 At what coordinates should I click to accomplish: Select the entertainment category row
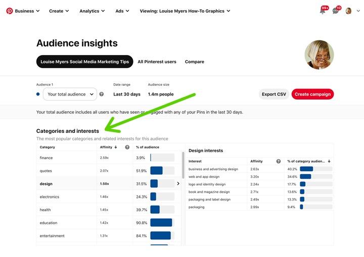(109, 236)
